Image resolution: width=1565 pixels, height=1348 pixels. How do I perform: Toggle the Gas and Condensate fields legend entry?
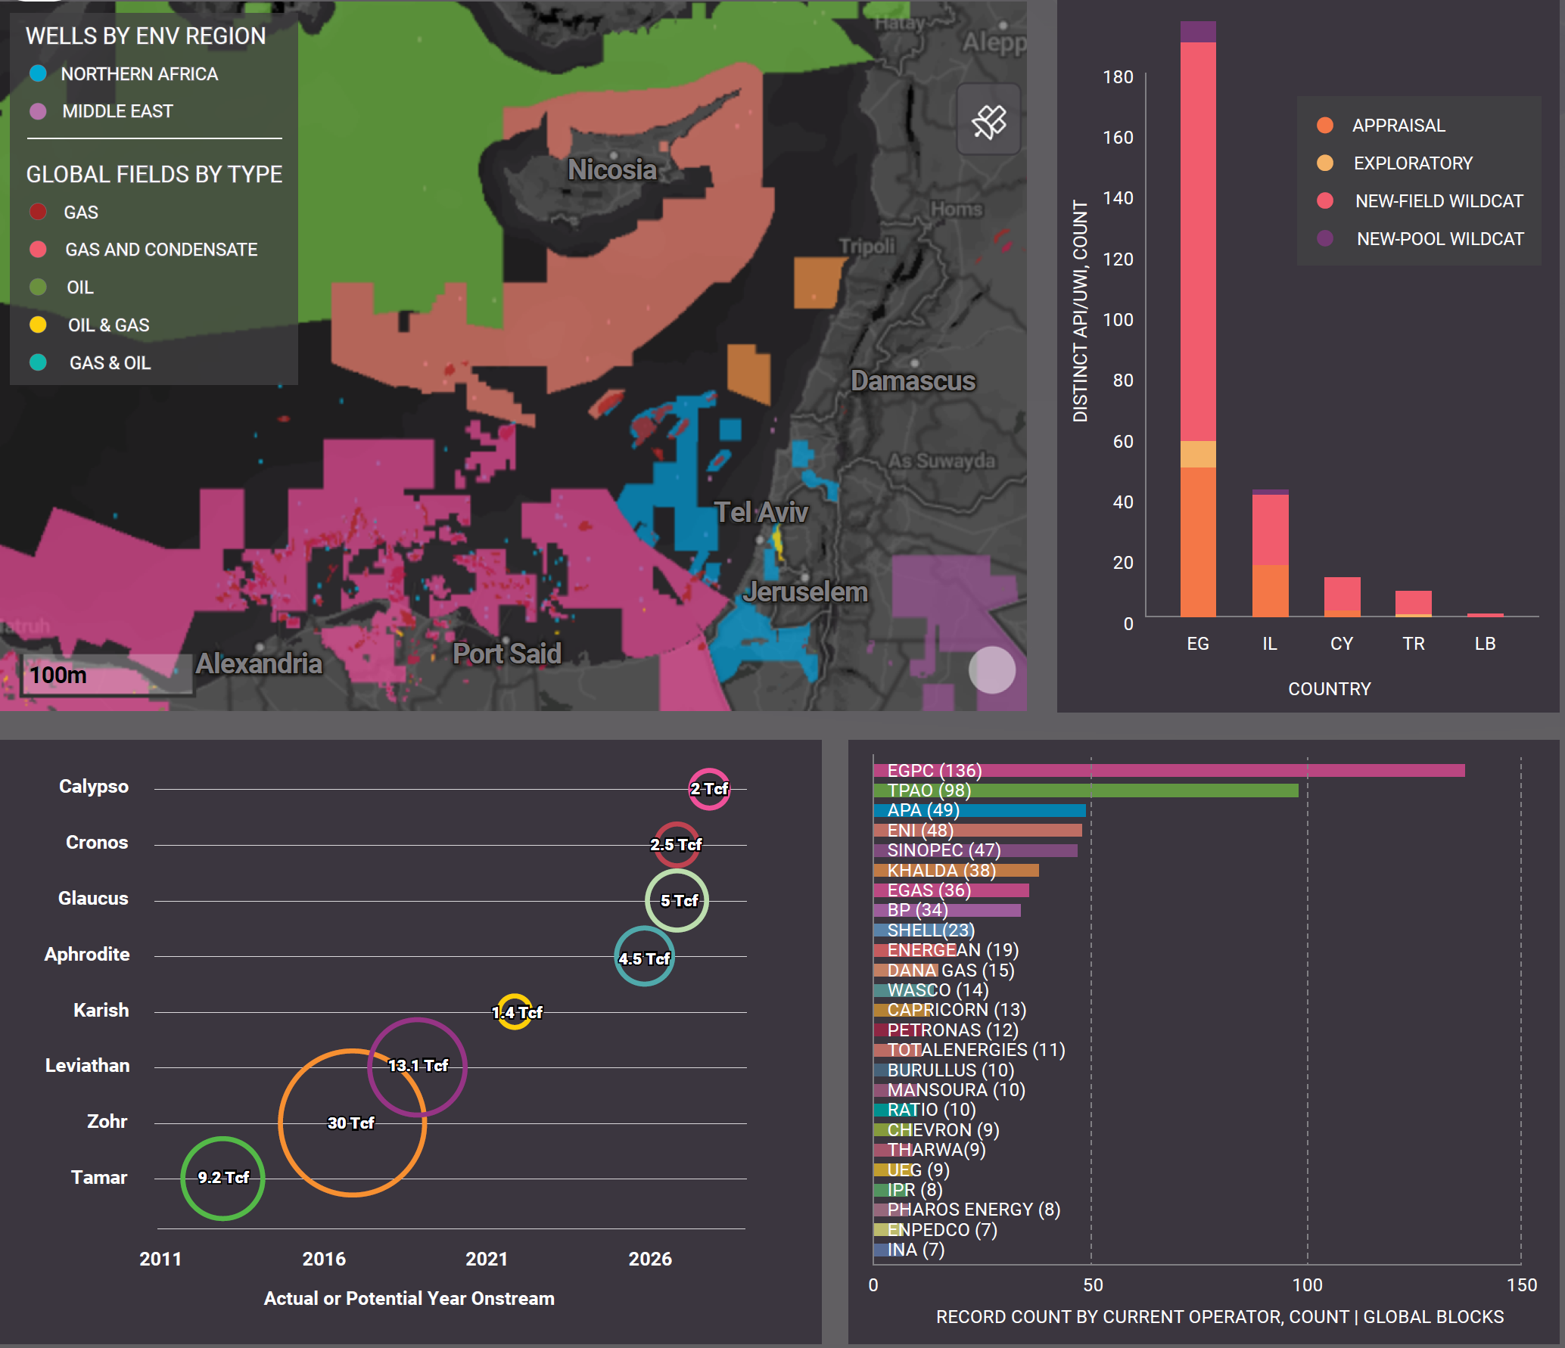pos(160,250)
